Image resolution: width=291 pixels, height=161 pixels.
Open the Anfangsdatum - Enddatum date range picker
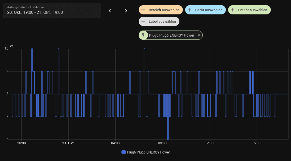(52, 10)
